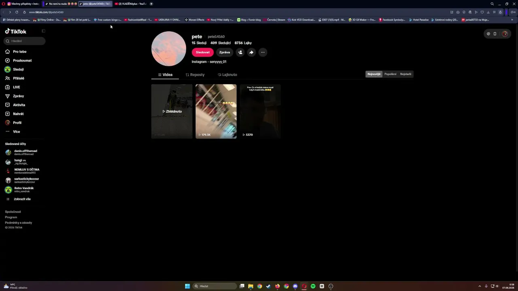
Task: Open the video with 5370 views
Action: pos(260,111)
